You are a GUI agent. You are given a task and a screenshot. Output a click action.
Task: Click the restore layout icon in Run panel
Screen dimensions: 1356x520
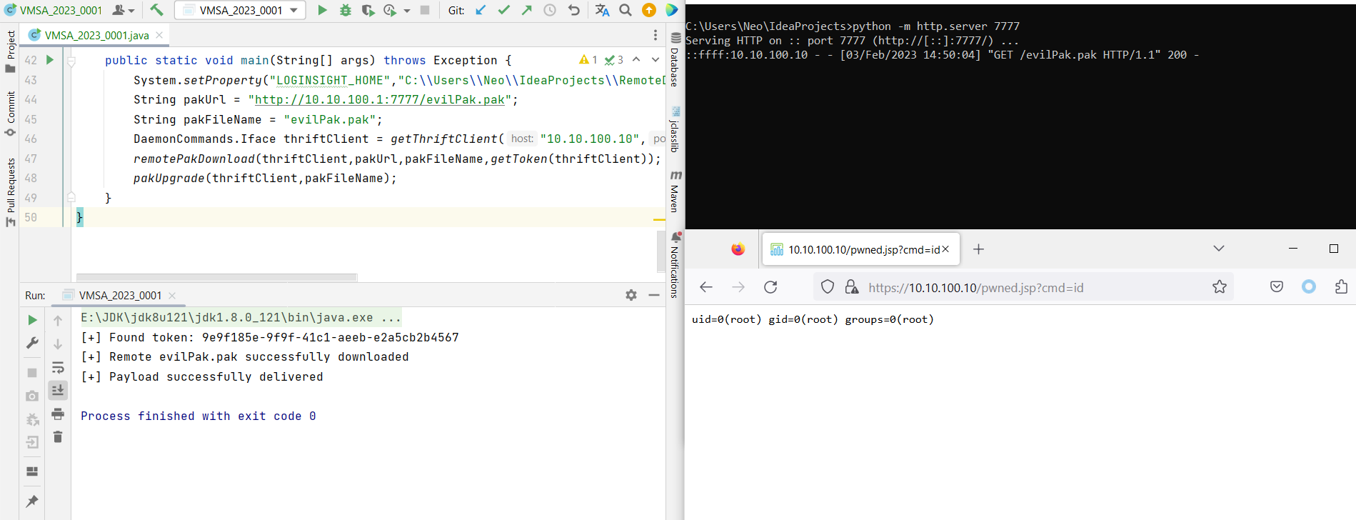pyautogui.click(x=32, y=471)
